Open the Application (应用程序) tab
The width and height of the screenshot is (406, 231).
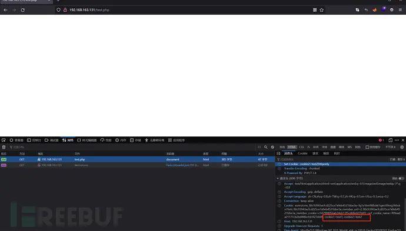click(x=177, y=140)
